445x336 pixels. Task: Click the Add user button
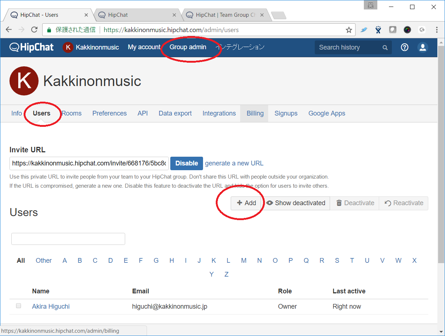(x=246, y=203)
